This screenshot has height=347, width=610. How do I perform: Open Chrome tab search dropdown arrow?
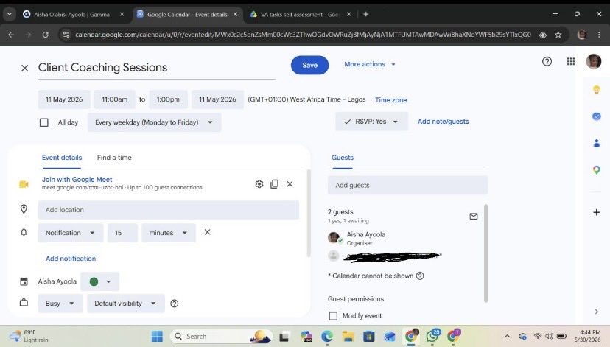pos(10,15)
